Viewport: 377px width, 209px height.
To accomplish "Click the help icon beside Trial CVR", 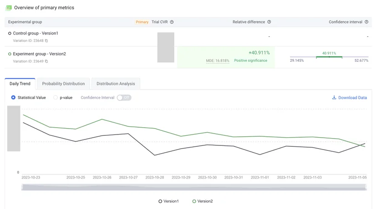I will pyautogui.click(x=172, y=22).
